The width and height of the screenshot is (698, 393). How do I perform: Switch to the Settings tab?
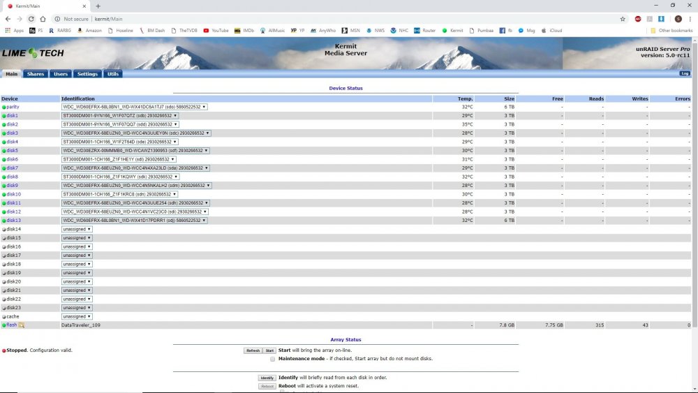click(x=87, y=74)
